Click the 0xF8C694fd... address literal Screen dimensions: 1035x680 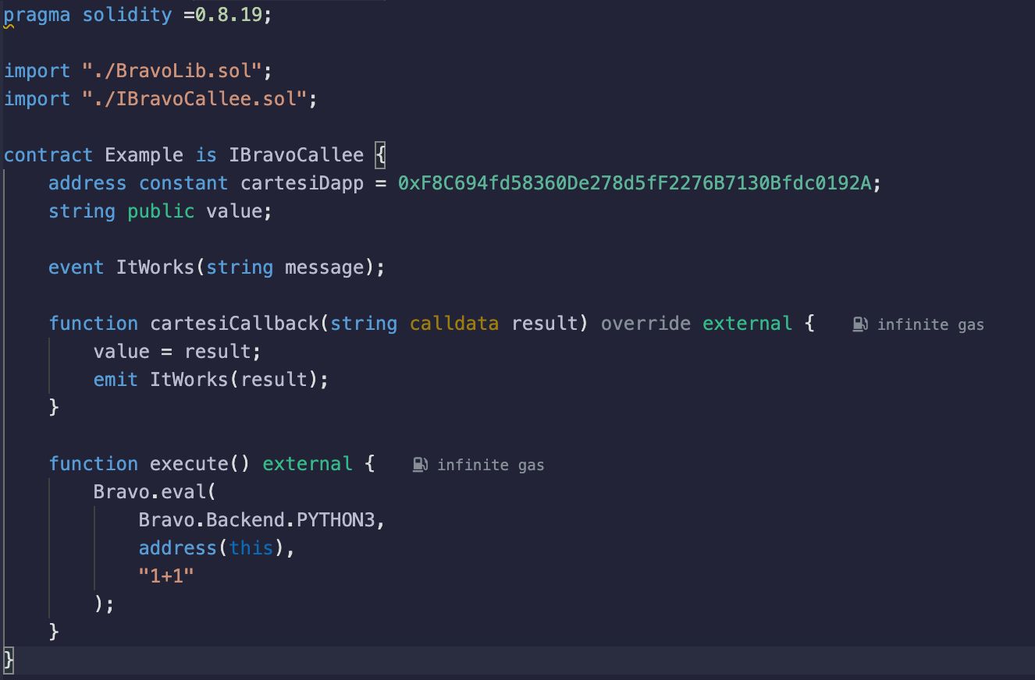tap(634, 183)
